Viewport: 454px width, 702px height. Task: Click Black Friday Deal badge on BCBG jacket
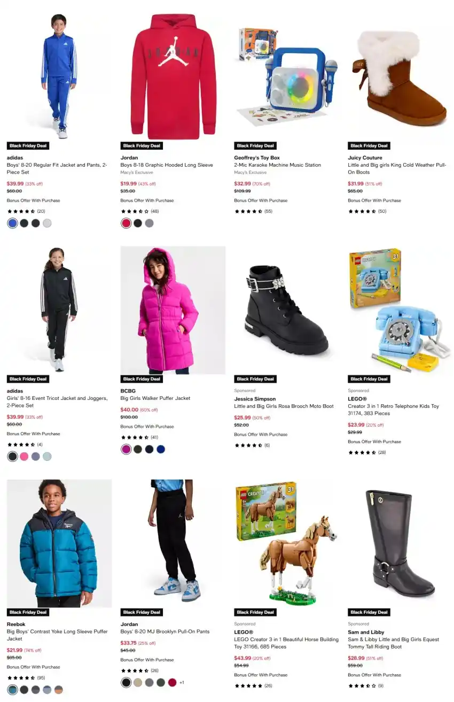(142, 379)
